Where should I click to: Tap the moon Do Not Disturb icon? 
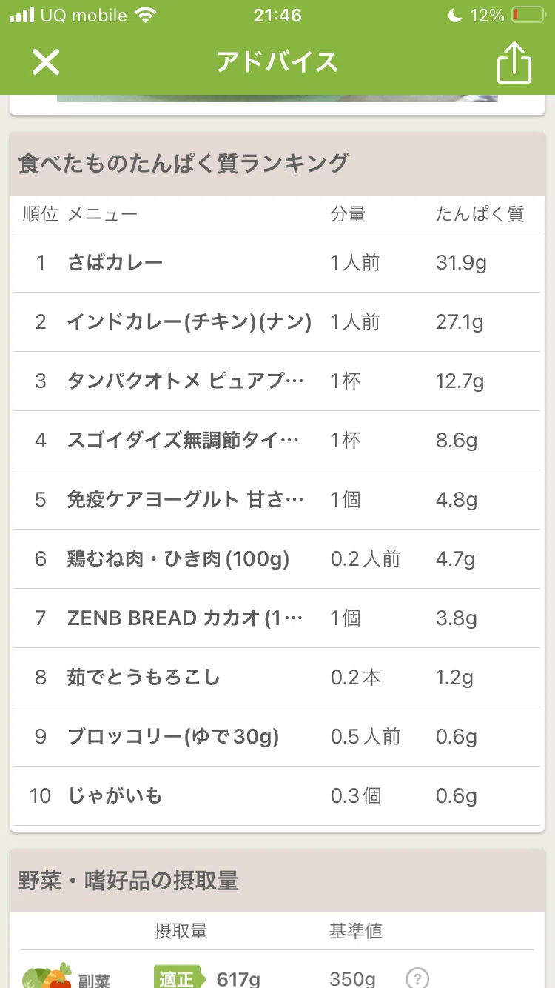454,16
